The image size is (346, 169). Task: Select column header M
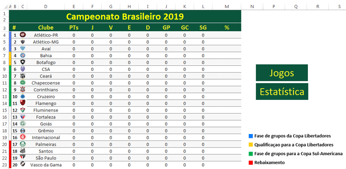[227, 7]
